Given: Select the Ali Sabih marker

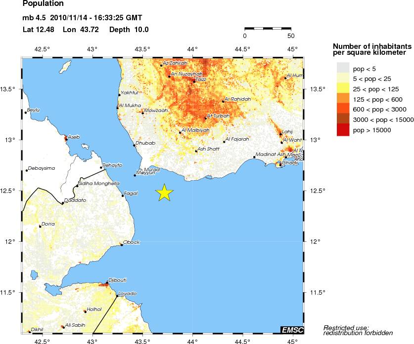Looking at the screenshot, I should [x=62, y=327].
